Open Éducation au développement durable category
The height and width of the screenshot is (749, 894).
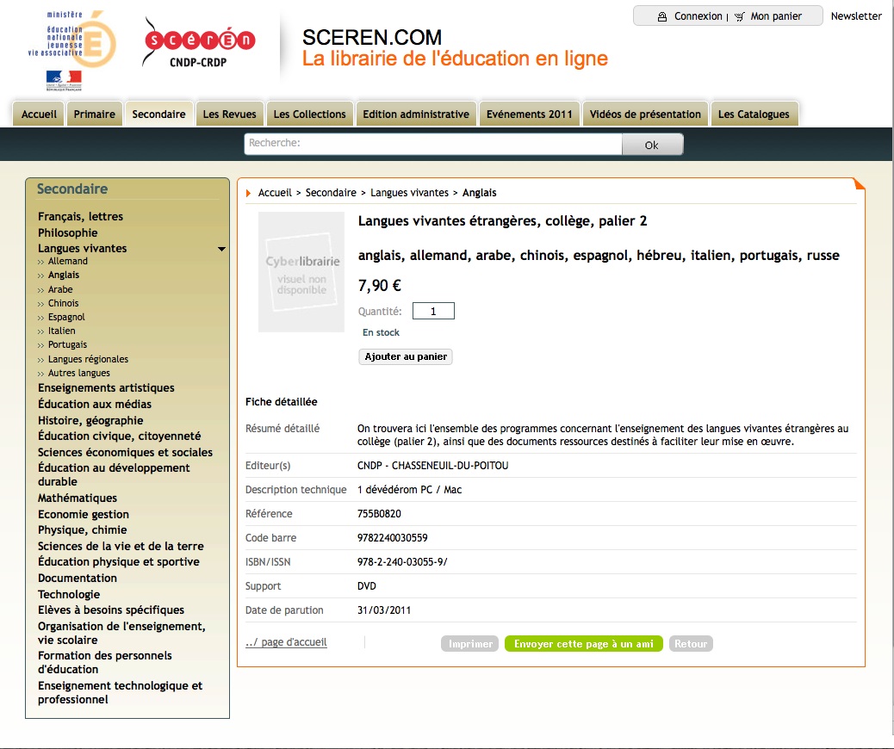point(114,474)
